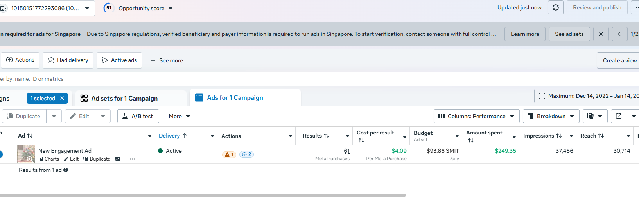The image size is (639, 205).
Task: Toggle the New Engagement Ad on/off switch
Action: tap(1, 154)
